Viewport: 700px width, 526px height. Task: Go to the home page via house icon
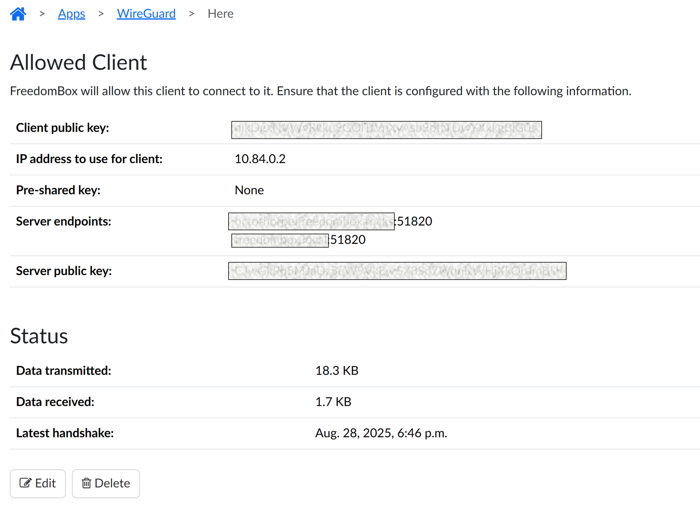coord(18,14)
